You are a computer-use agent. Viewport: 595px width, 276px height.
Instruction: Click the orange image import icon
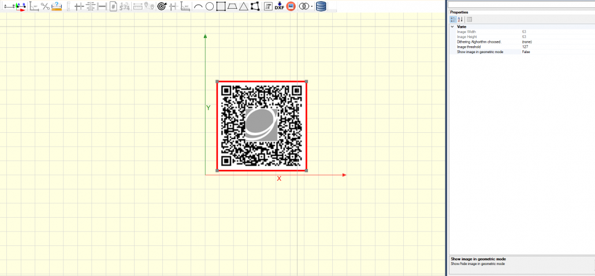pos(291,6)
